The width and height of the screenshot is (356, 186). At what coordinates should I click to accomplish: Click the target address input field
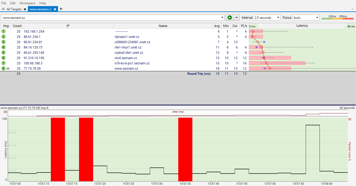pos(112,18)
